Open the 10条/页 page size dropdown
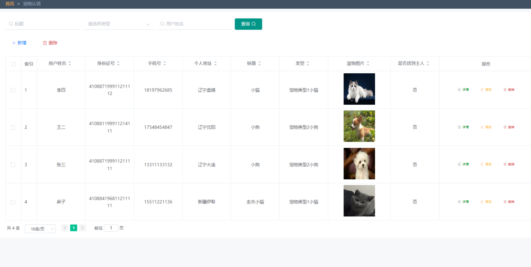Image resolution: width=531 pixels, height=267 pixels. 40,229
